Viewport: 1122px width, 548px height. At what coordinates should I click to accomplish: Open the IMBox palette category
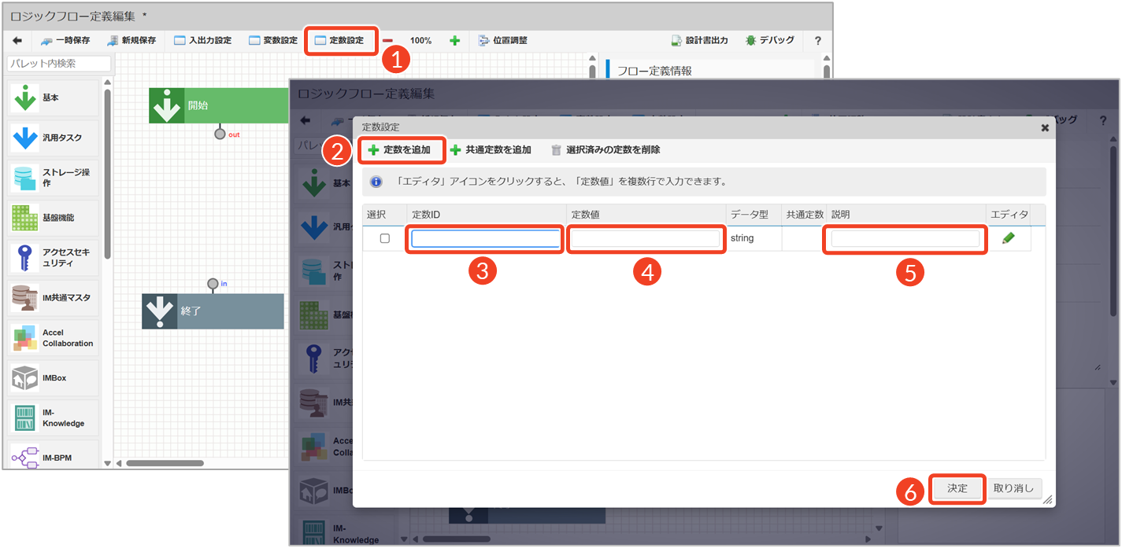[x=54, y=378]
